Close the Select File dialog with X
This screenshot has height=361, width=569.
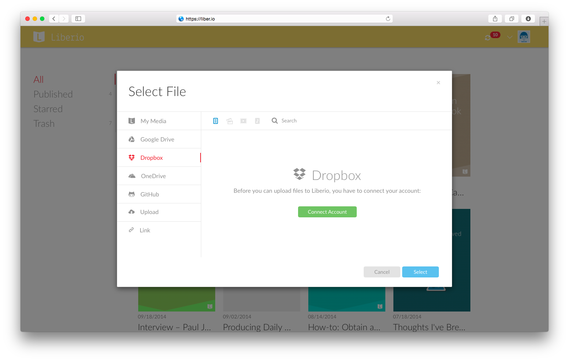(438, 82)
